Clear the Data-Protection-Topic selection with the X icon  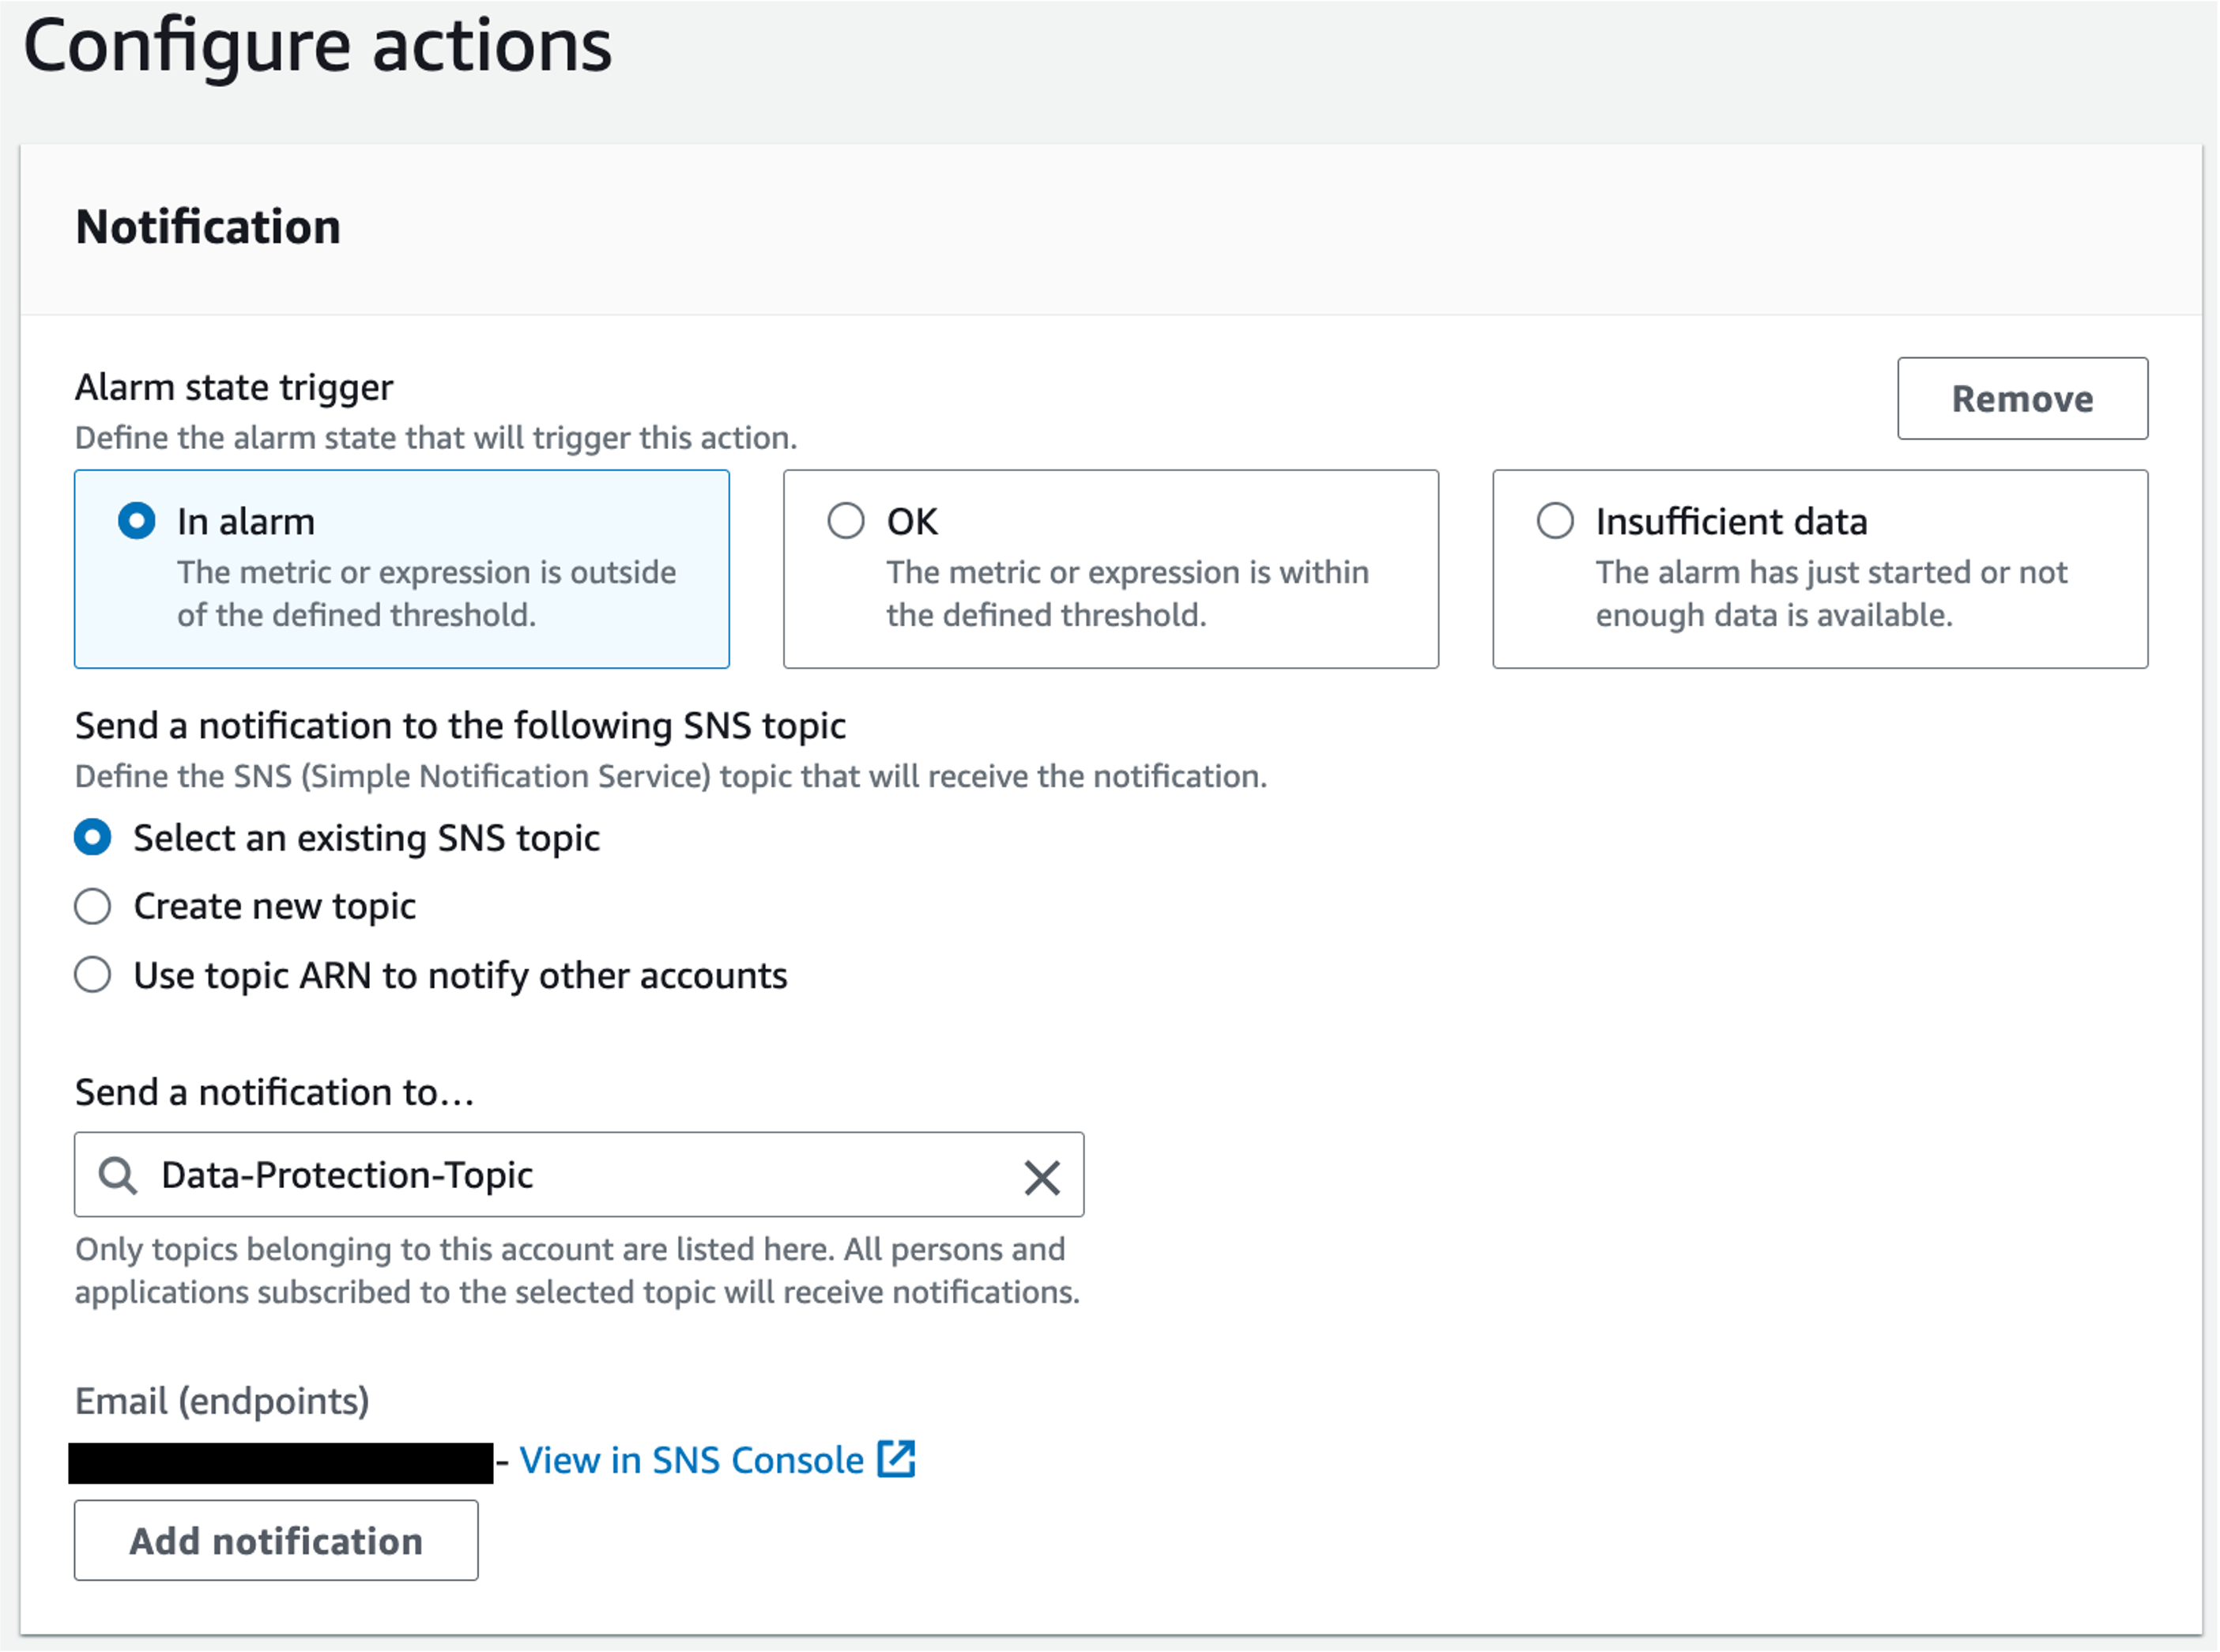[1043, 1177]
